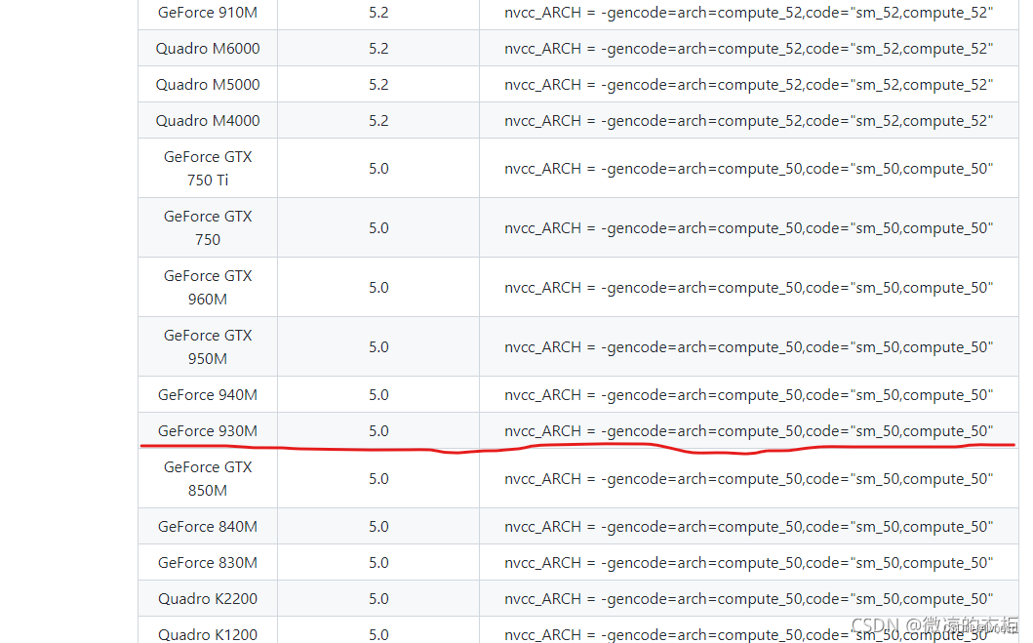Select the GeForce GTX 950M cell

point(208,347)
